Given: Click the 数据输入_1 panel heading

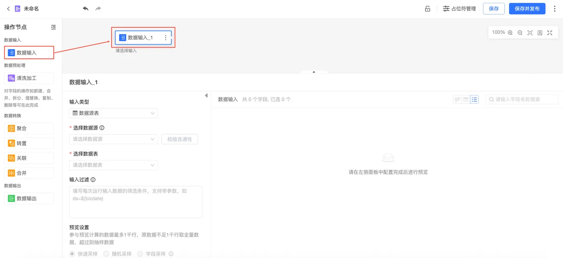Looking at the screenshot, I should pyautogui.click(x=84, y=82).
